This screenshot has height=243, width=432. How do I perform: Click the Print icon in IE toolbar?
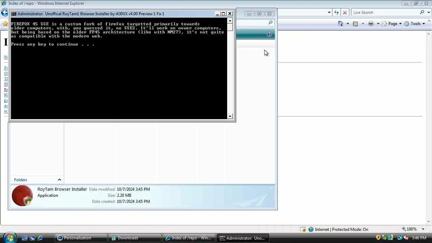pyautogui.click(x=371, y=24)
